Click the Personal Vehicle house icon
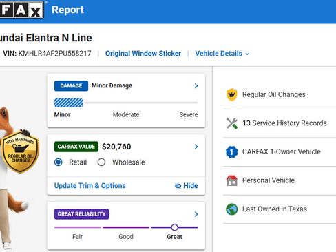This screenshot has width=336, height=252. point(231,180)
